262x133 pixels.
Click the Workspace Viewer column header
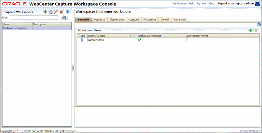(223, 36)
